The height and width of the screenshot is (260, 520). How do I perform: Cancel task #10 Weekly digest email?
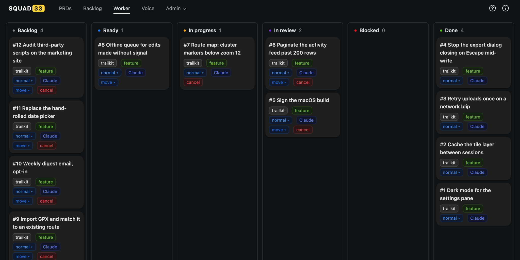click(46, 201)
